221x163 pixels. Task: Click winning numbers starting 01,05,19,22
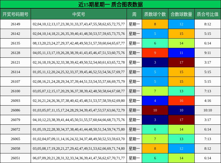[x=79, y=129]
